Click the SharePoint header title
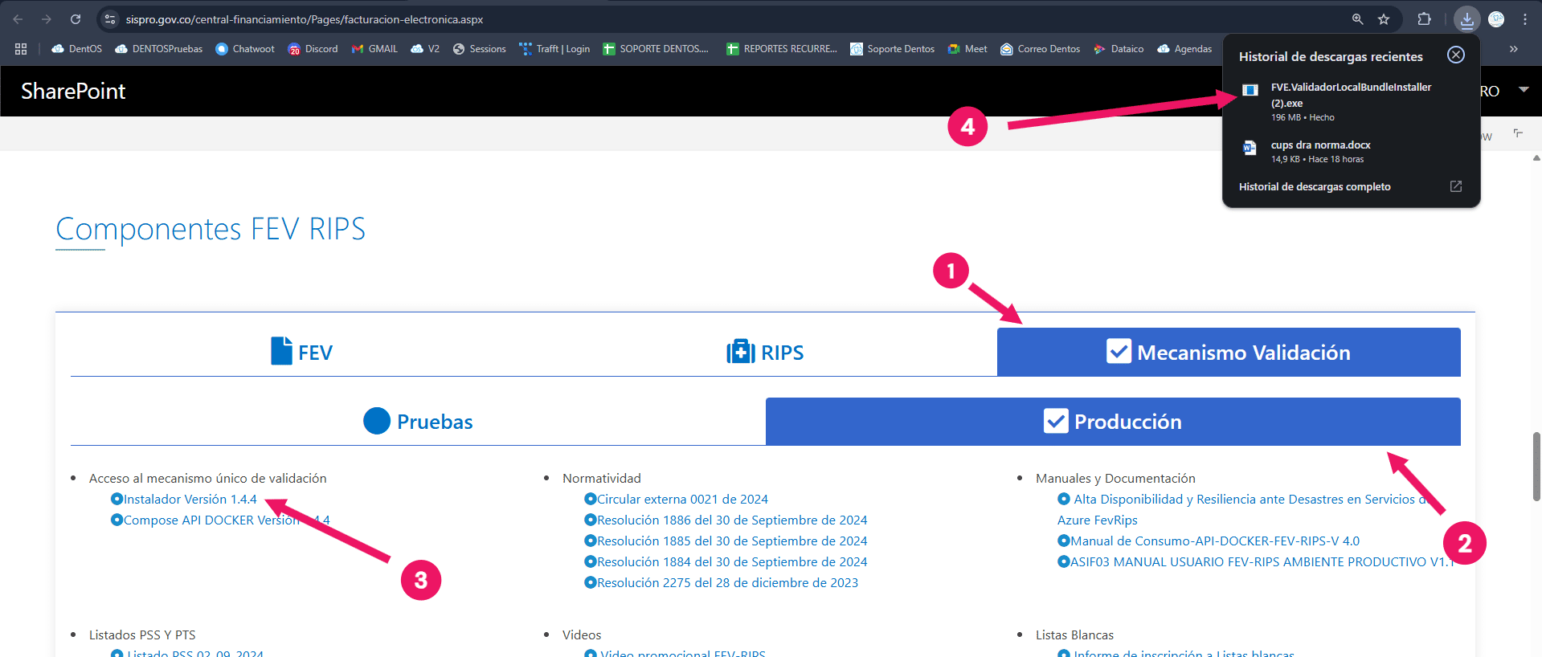This screenshot has height=657, width=1542. tap(73, 91)
